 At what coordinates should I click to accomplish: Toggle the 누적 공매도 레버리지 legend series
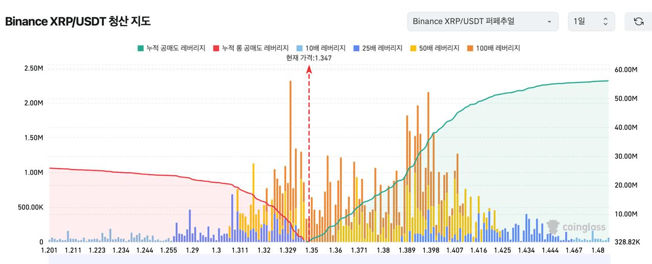pyautogui.click(x=171, y=48)
